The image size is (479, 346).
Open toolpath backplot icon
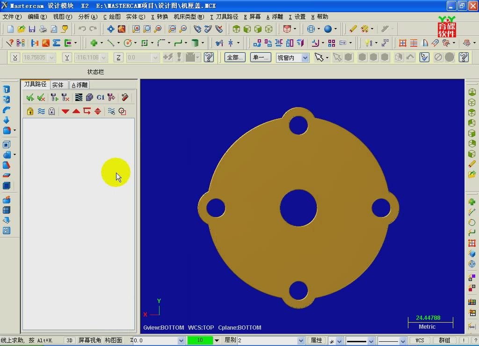point(79,97)
